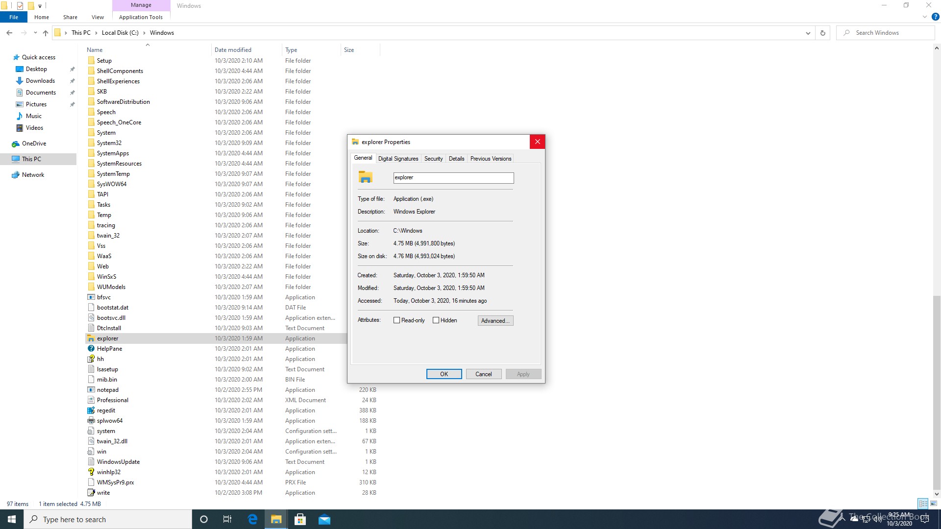
Task: Select the bootstat.dat file
Action: pyautogui.click(x=113, y=308)
